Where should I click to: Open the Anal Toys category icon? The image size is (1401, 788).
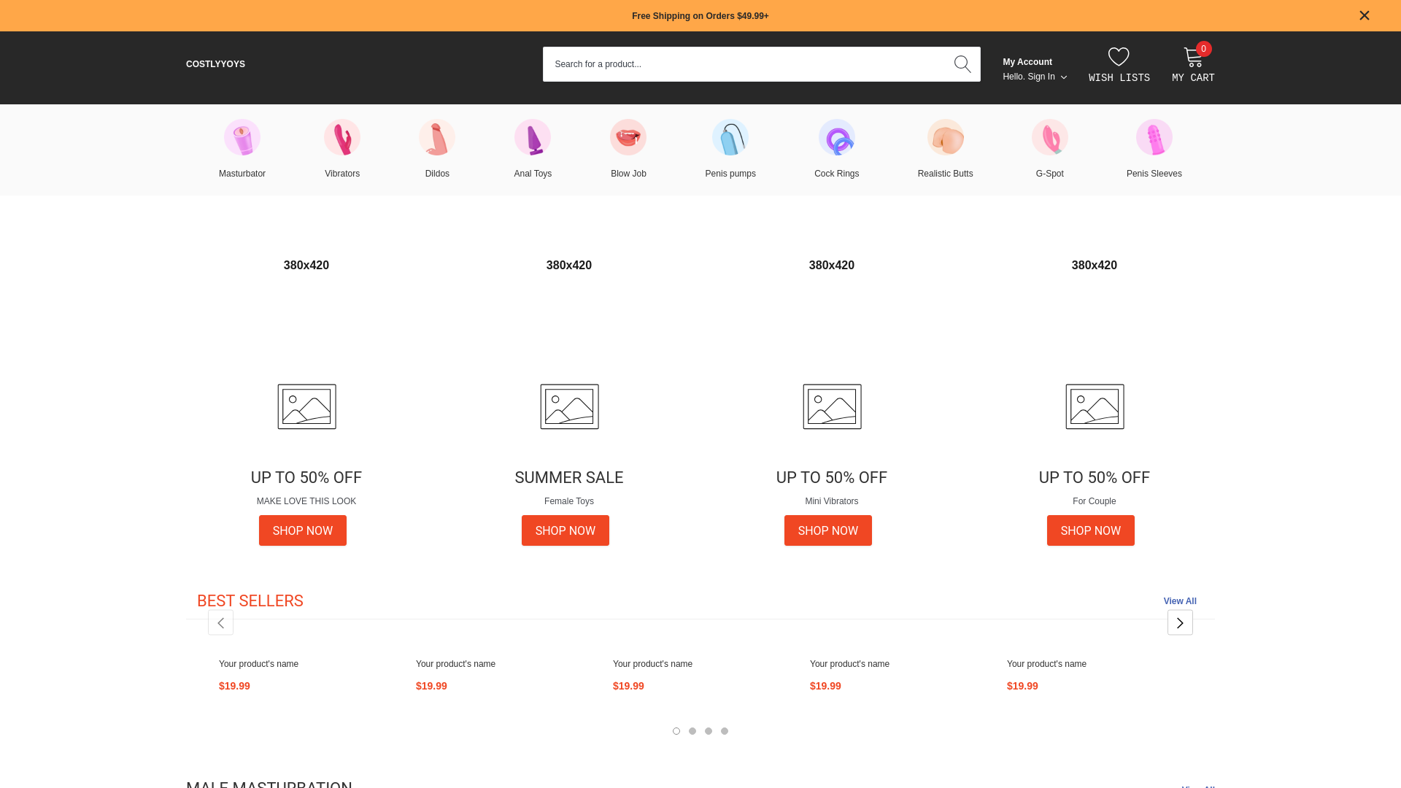click(533, 137)
